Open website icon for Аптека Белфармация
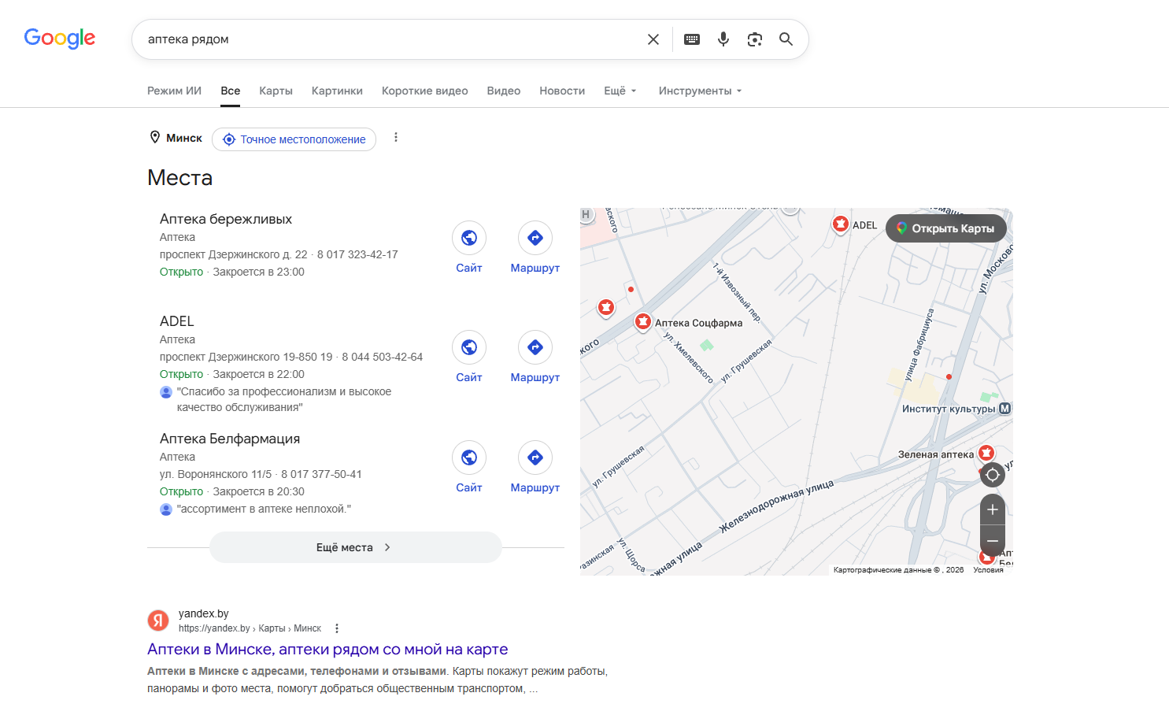 (469, 458)
